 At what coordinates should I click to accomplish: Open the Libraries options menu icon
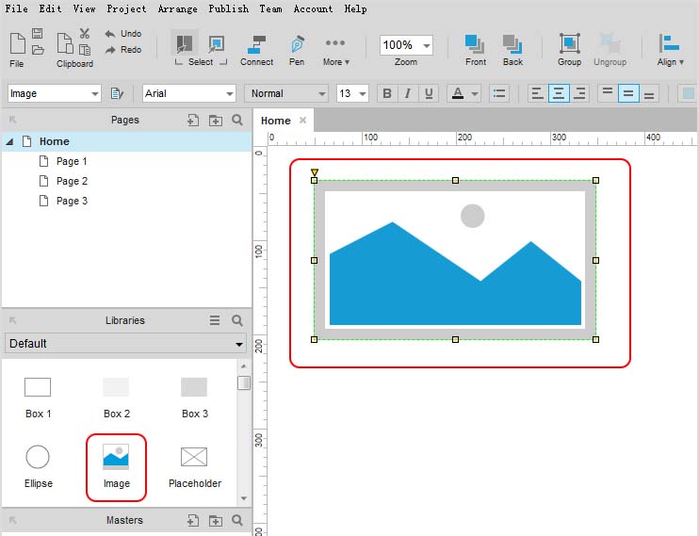pos(215,320)
